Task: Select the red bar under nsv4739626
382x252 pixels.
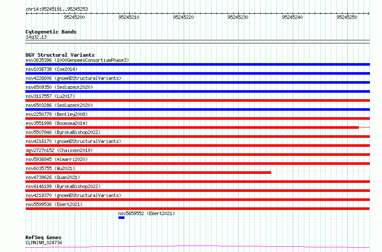Action: (x=197, y=182)
